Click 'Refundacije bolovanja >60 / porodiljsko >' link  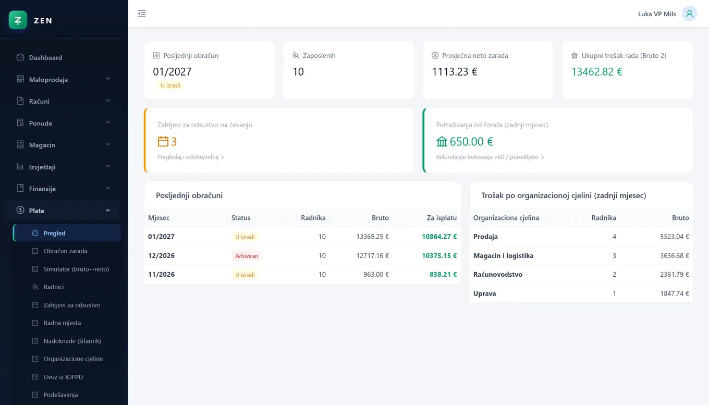pos(490,157)
